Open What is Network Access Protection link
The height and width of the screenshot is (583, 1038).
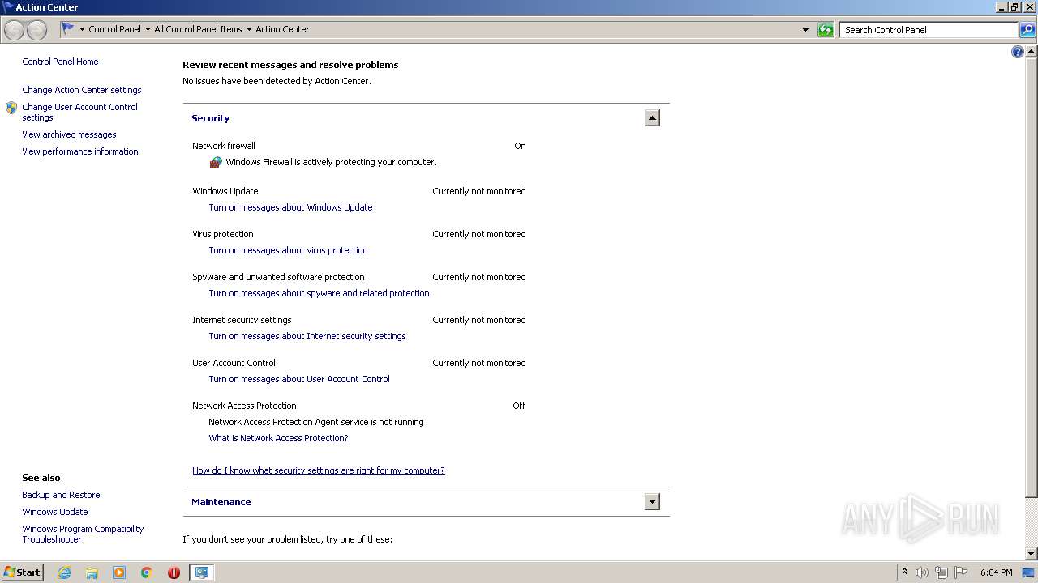click(278, 438)
